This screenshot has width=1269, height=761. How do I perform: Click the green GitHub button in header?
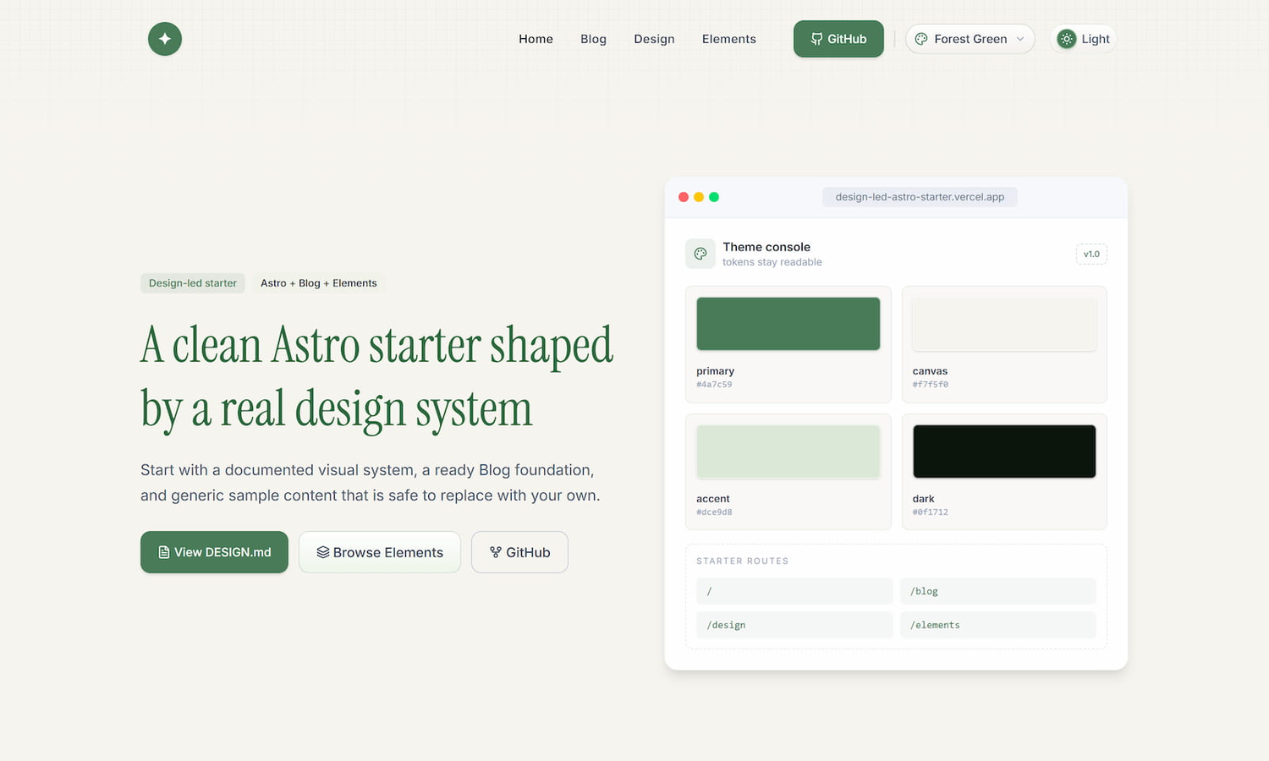pos(838,39)
